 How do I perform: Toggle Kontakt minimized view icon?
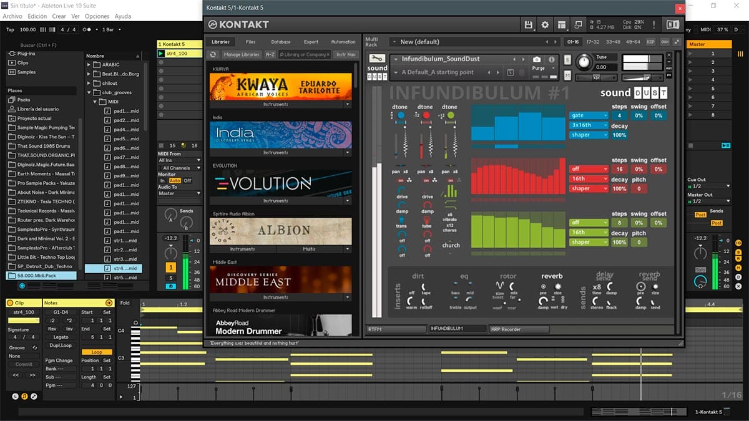click(578, 24)
